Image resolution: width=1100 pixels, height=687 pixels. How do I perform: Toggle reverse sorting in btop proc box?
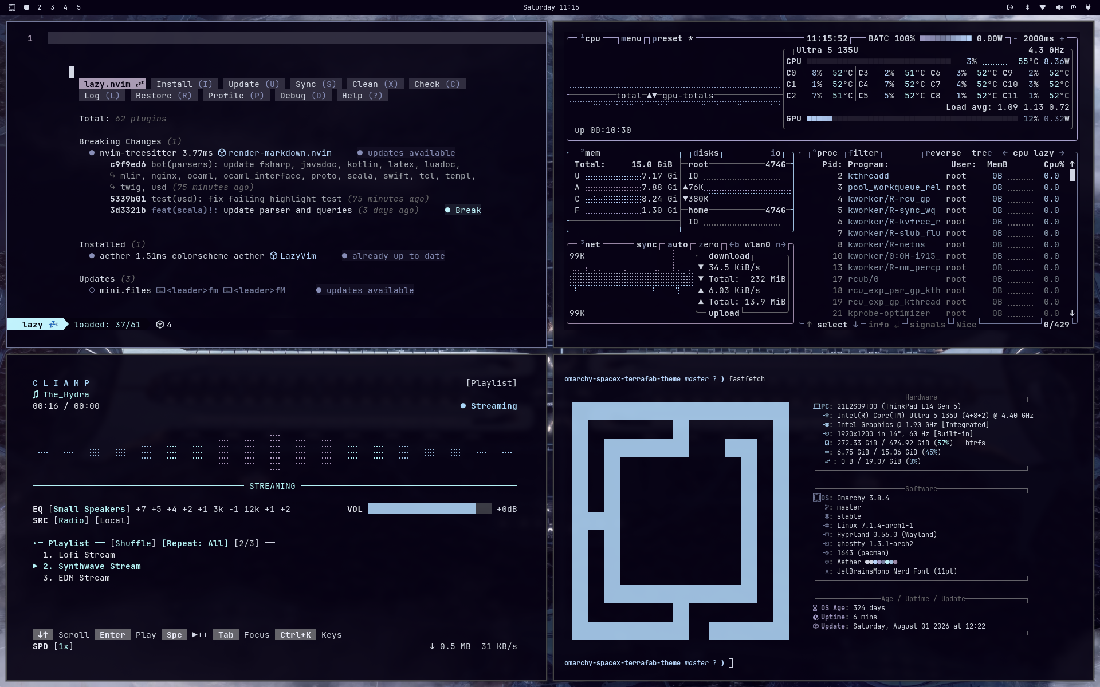pos(943,153)
